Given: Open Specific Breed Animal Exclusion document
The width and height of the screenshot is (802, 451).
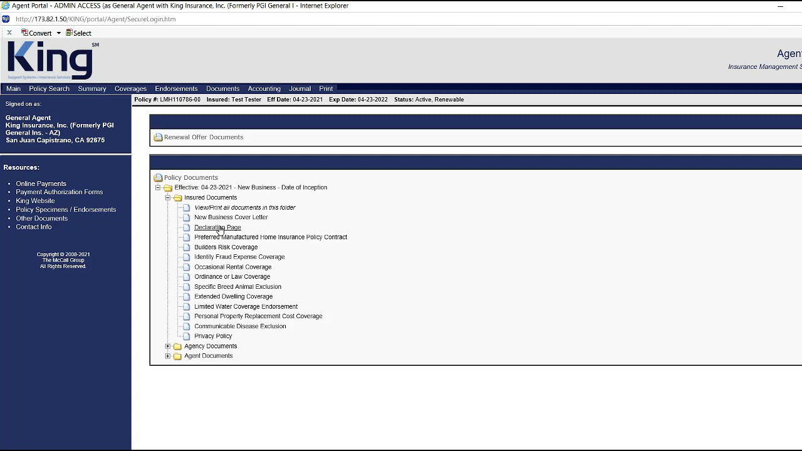Looking at the screenshot, I should [x=237, y=286].
